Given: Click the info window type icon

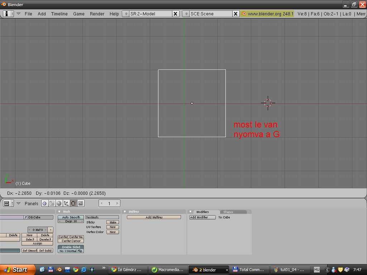Looking at the screenshot, I should point(8,14).
